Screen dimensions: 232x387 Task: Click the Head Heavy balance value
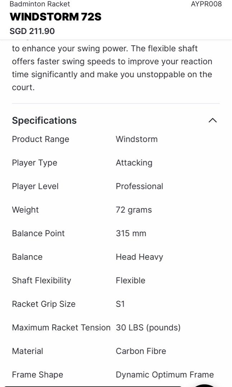[139, 257]
